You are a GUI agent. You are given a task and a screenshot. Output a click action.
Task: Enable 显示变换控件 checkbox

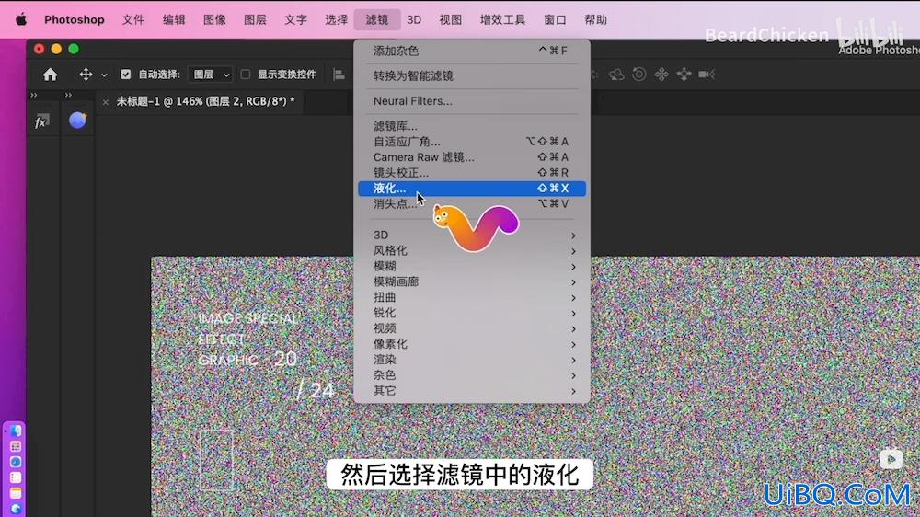click(246, 75)
